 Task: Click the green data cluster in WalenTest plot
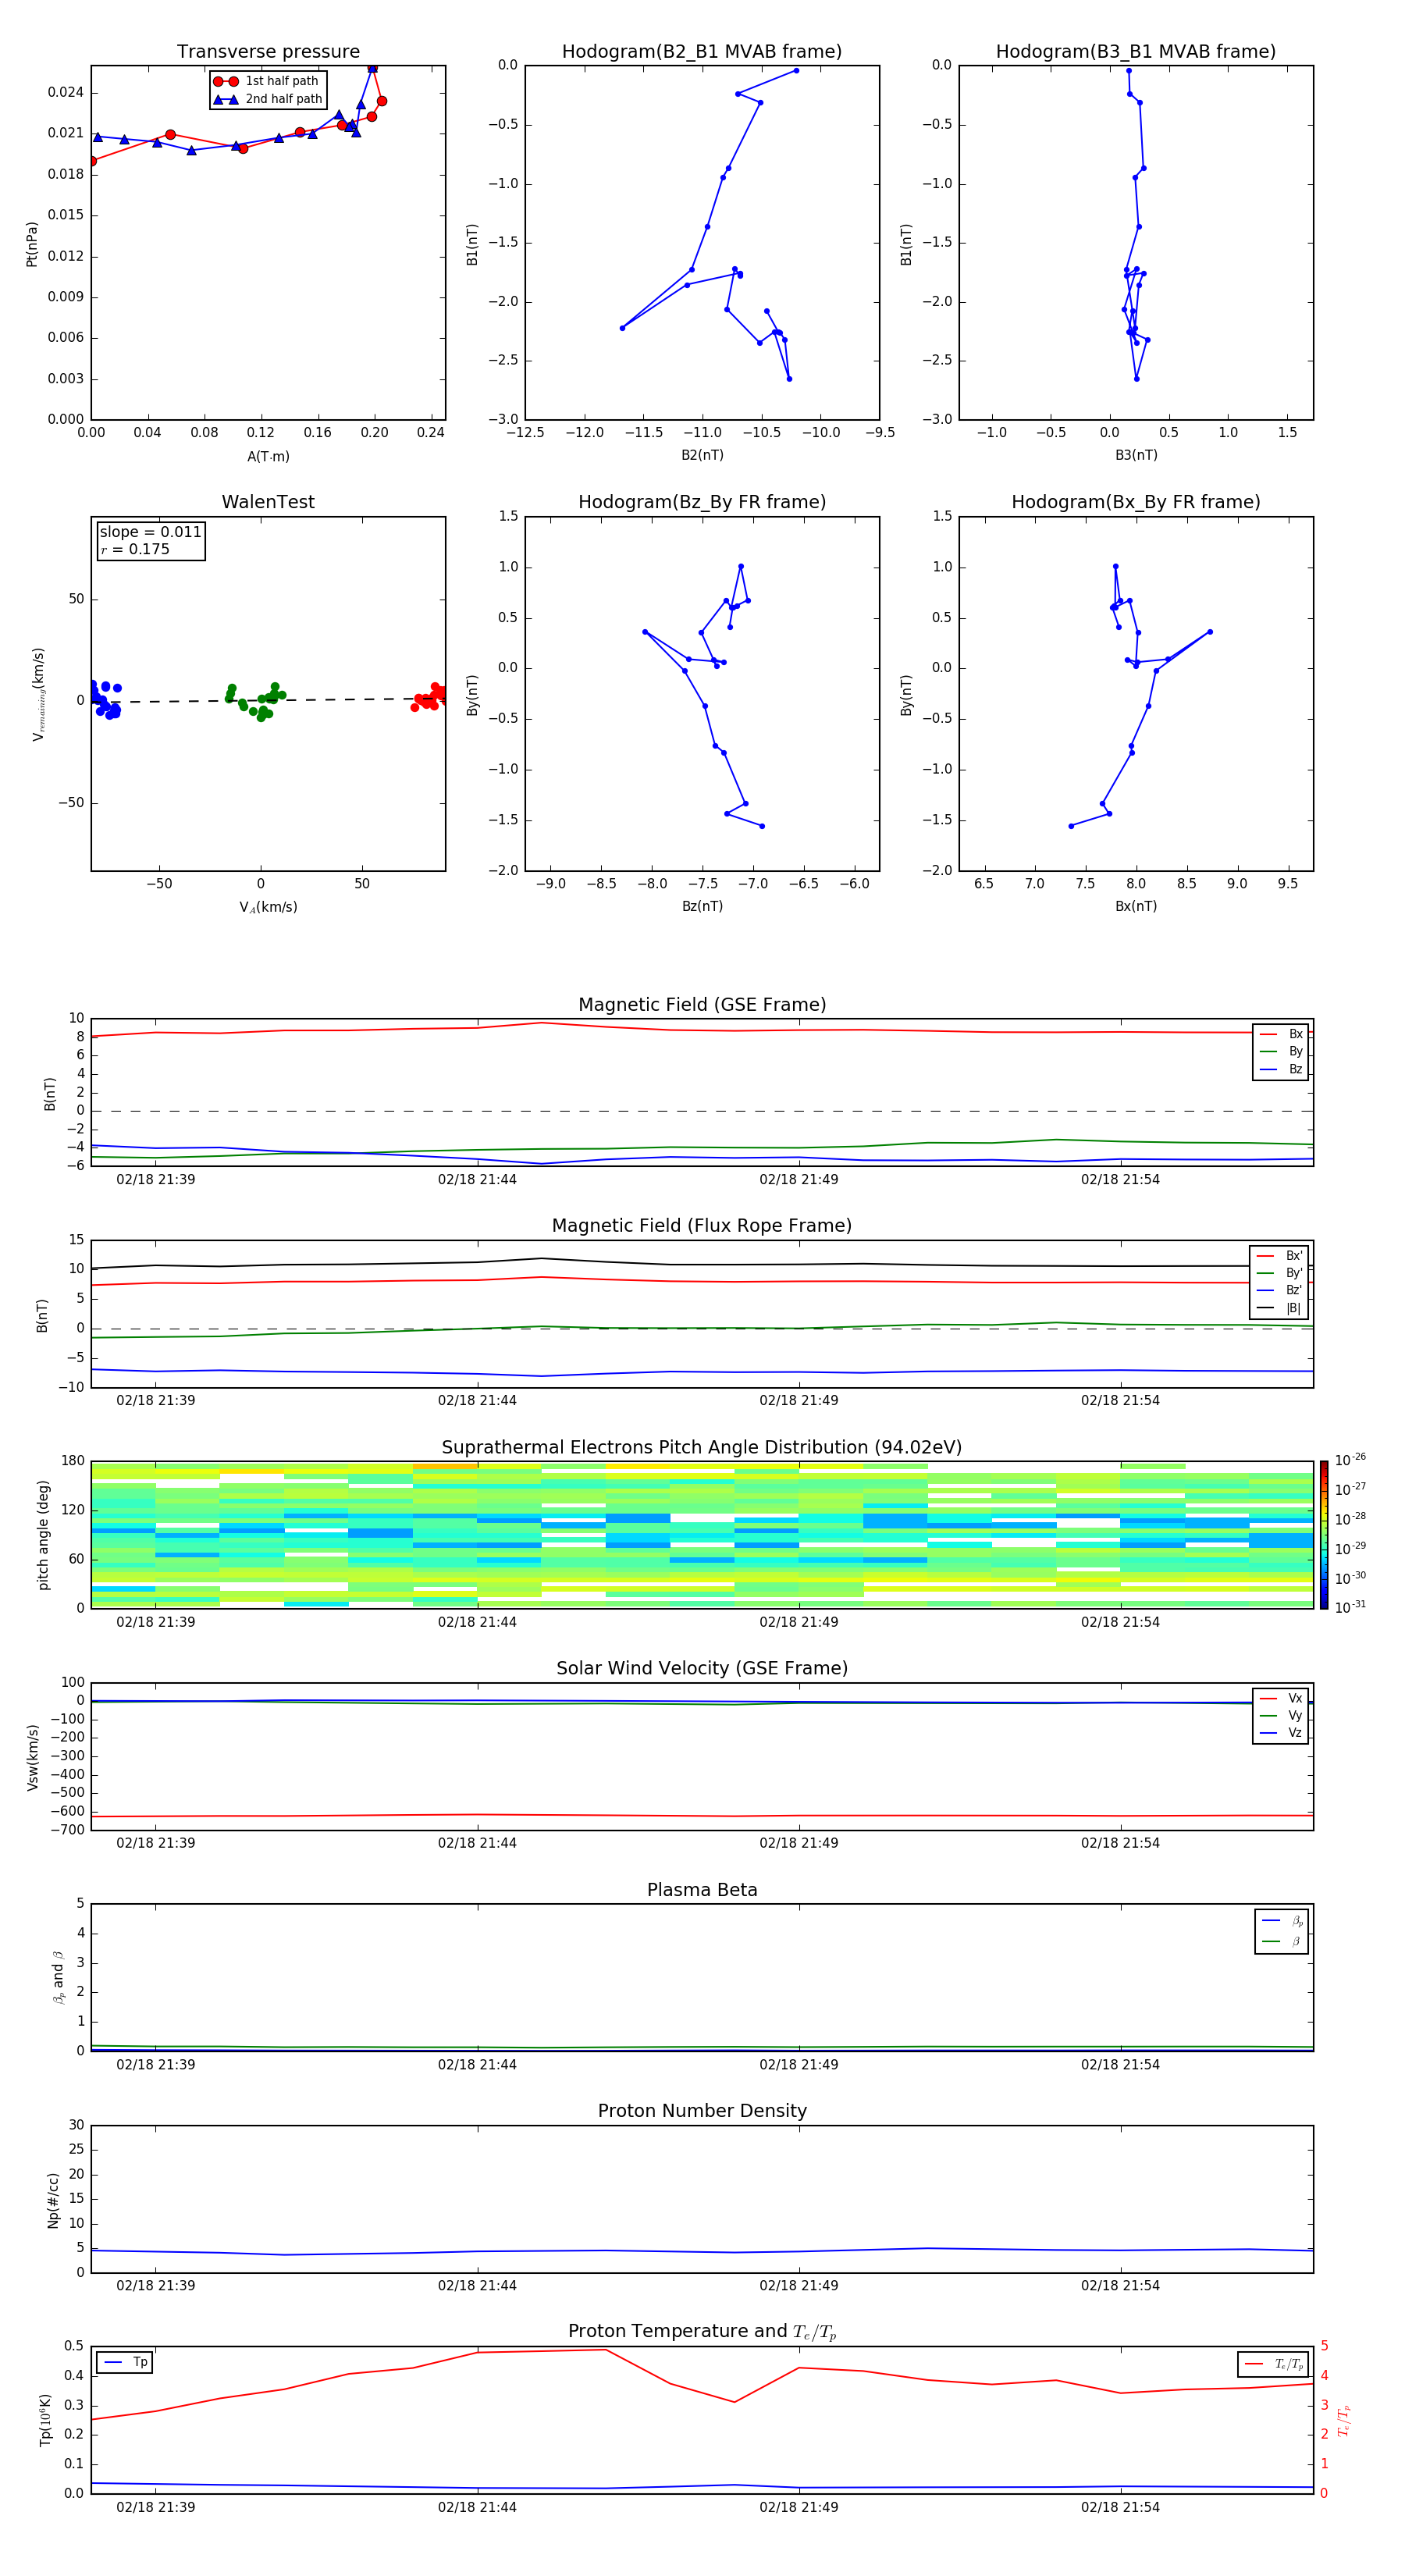pos(255,701)
